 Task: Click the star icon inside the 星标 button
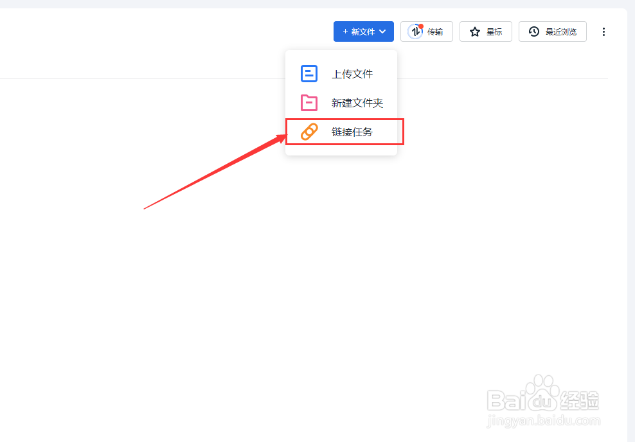tap(474, 31)
